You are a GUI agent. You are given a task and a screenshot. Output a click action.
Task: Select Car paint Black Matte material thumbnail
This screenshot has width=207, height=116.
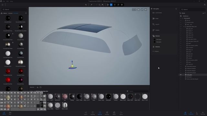[x=21, y=18]
